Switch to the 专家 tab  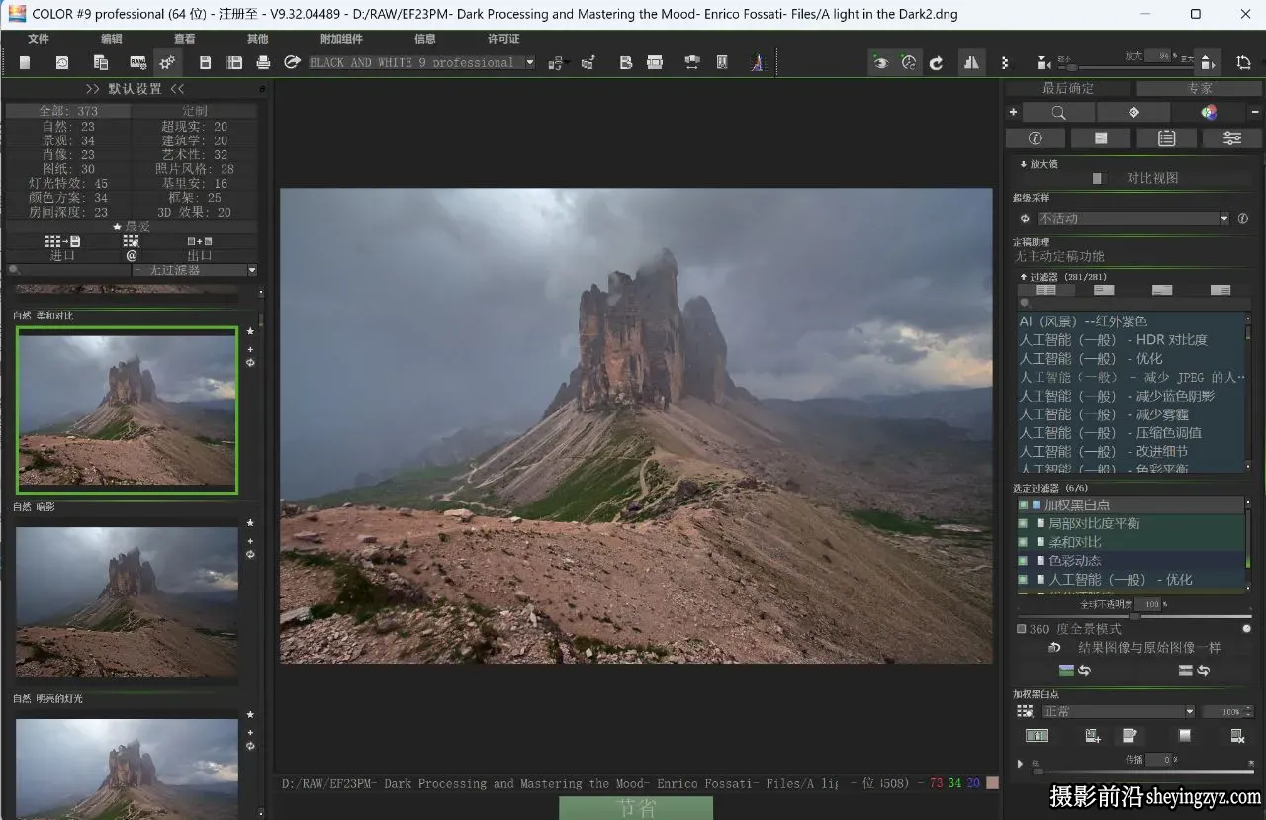tap(1199, 88)
